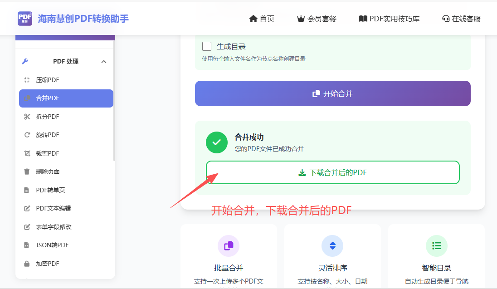Open 会员套餐 in the top navigation
The height and width of the screenshot is (289, 497).
click(317, 19)
